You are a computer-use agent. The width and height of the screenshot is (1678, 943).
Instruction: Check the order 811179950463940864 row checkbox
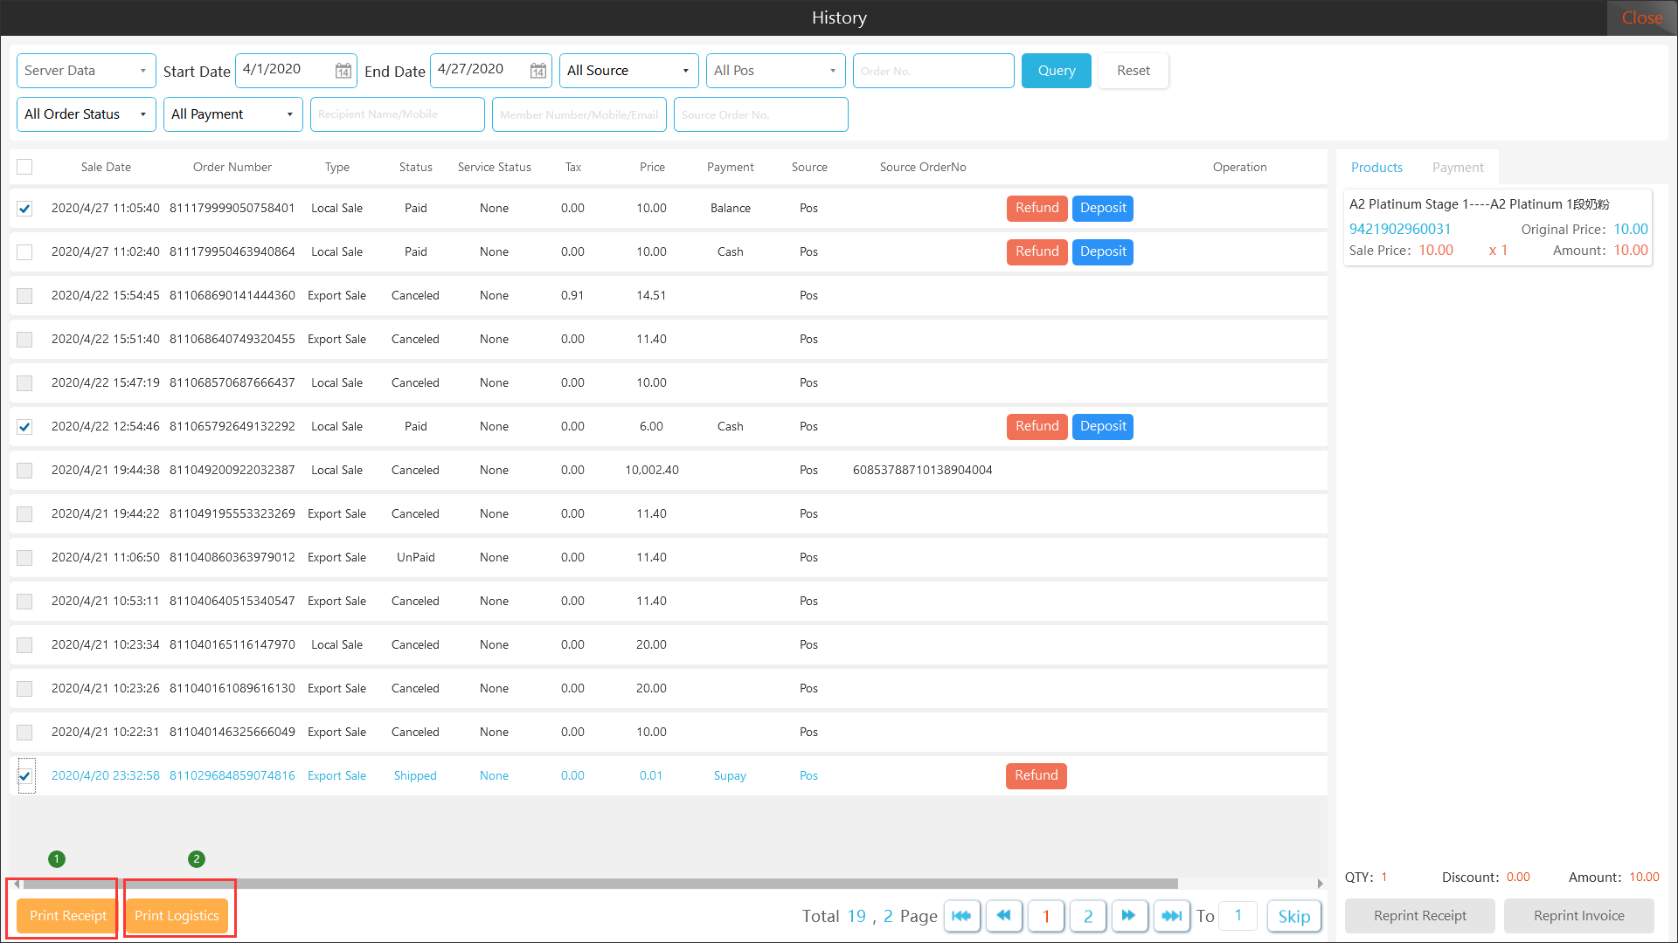click(24, 252)
